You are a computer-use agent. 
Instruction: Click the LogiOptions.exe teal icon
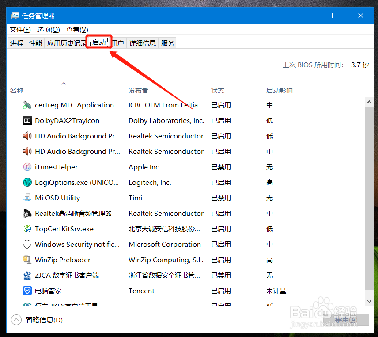pyautogui.click(x=27, y=183)
